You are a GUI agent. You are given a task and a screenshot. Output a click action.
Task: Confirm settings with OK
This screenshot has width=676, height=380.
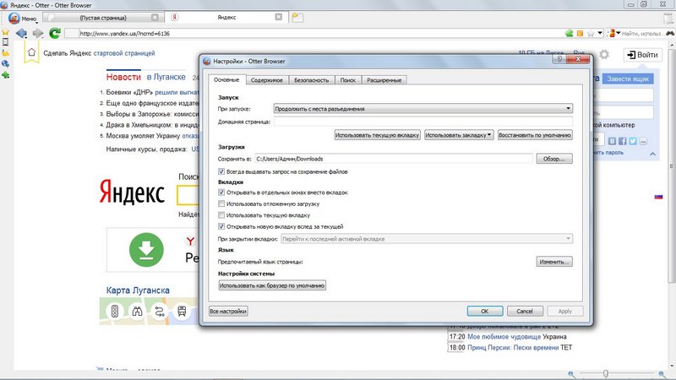[485, 311]
